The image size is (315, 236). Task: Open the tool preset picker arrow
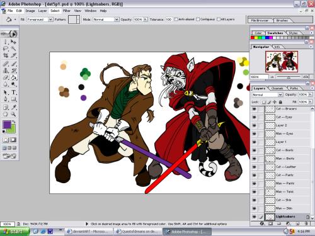pos(15,20)
